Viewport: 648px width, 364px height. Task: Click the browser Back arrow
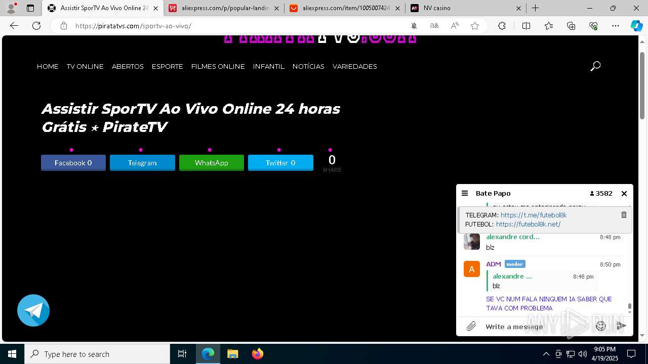pyautogui.click(x=14, y=26)
